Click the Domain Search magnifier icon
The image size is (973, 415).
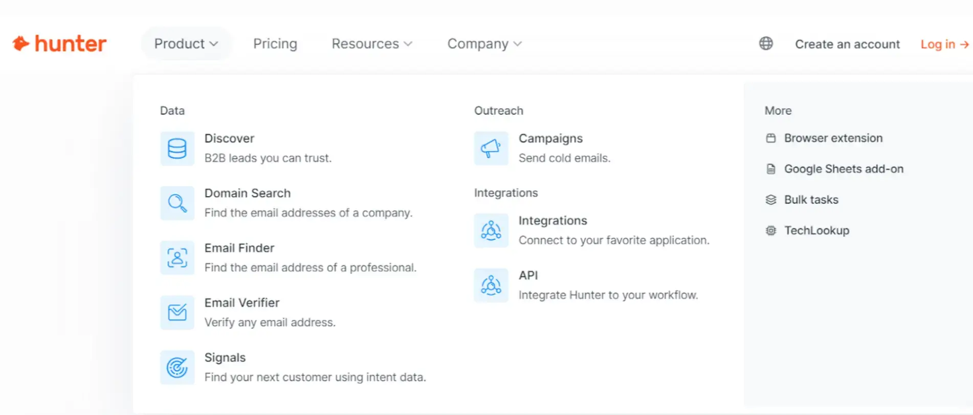click(x=177, y=203)
